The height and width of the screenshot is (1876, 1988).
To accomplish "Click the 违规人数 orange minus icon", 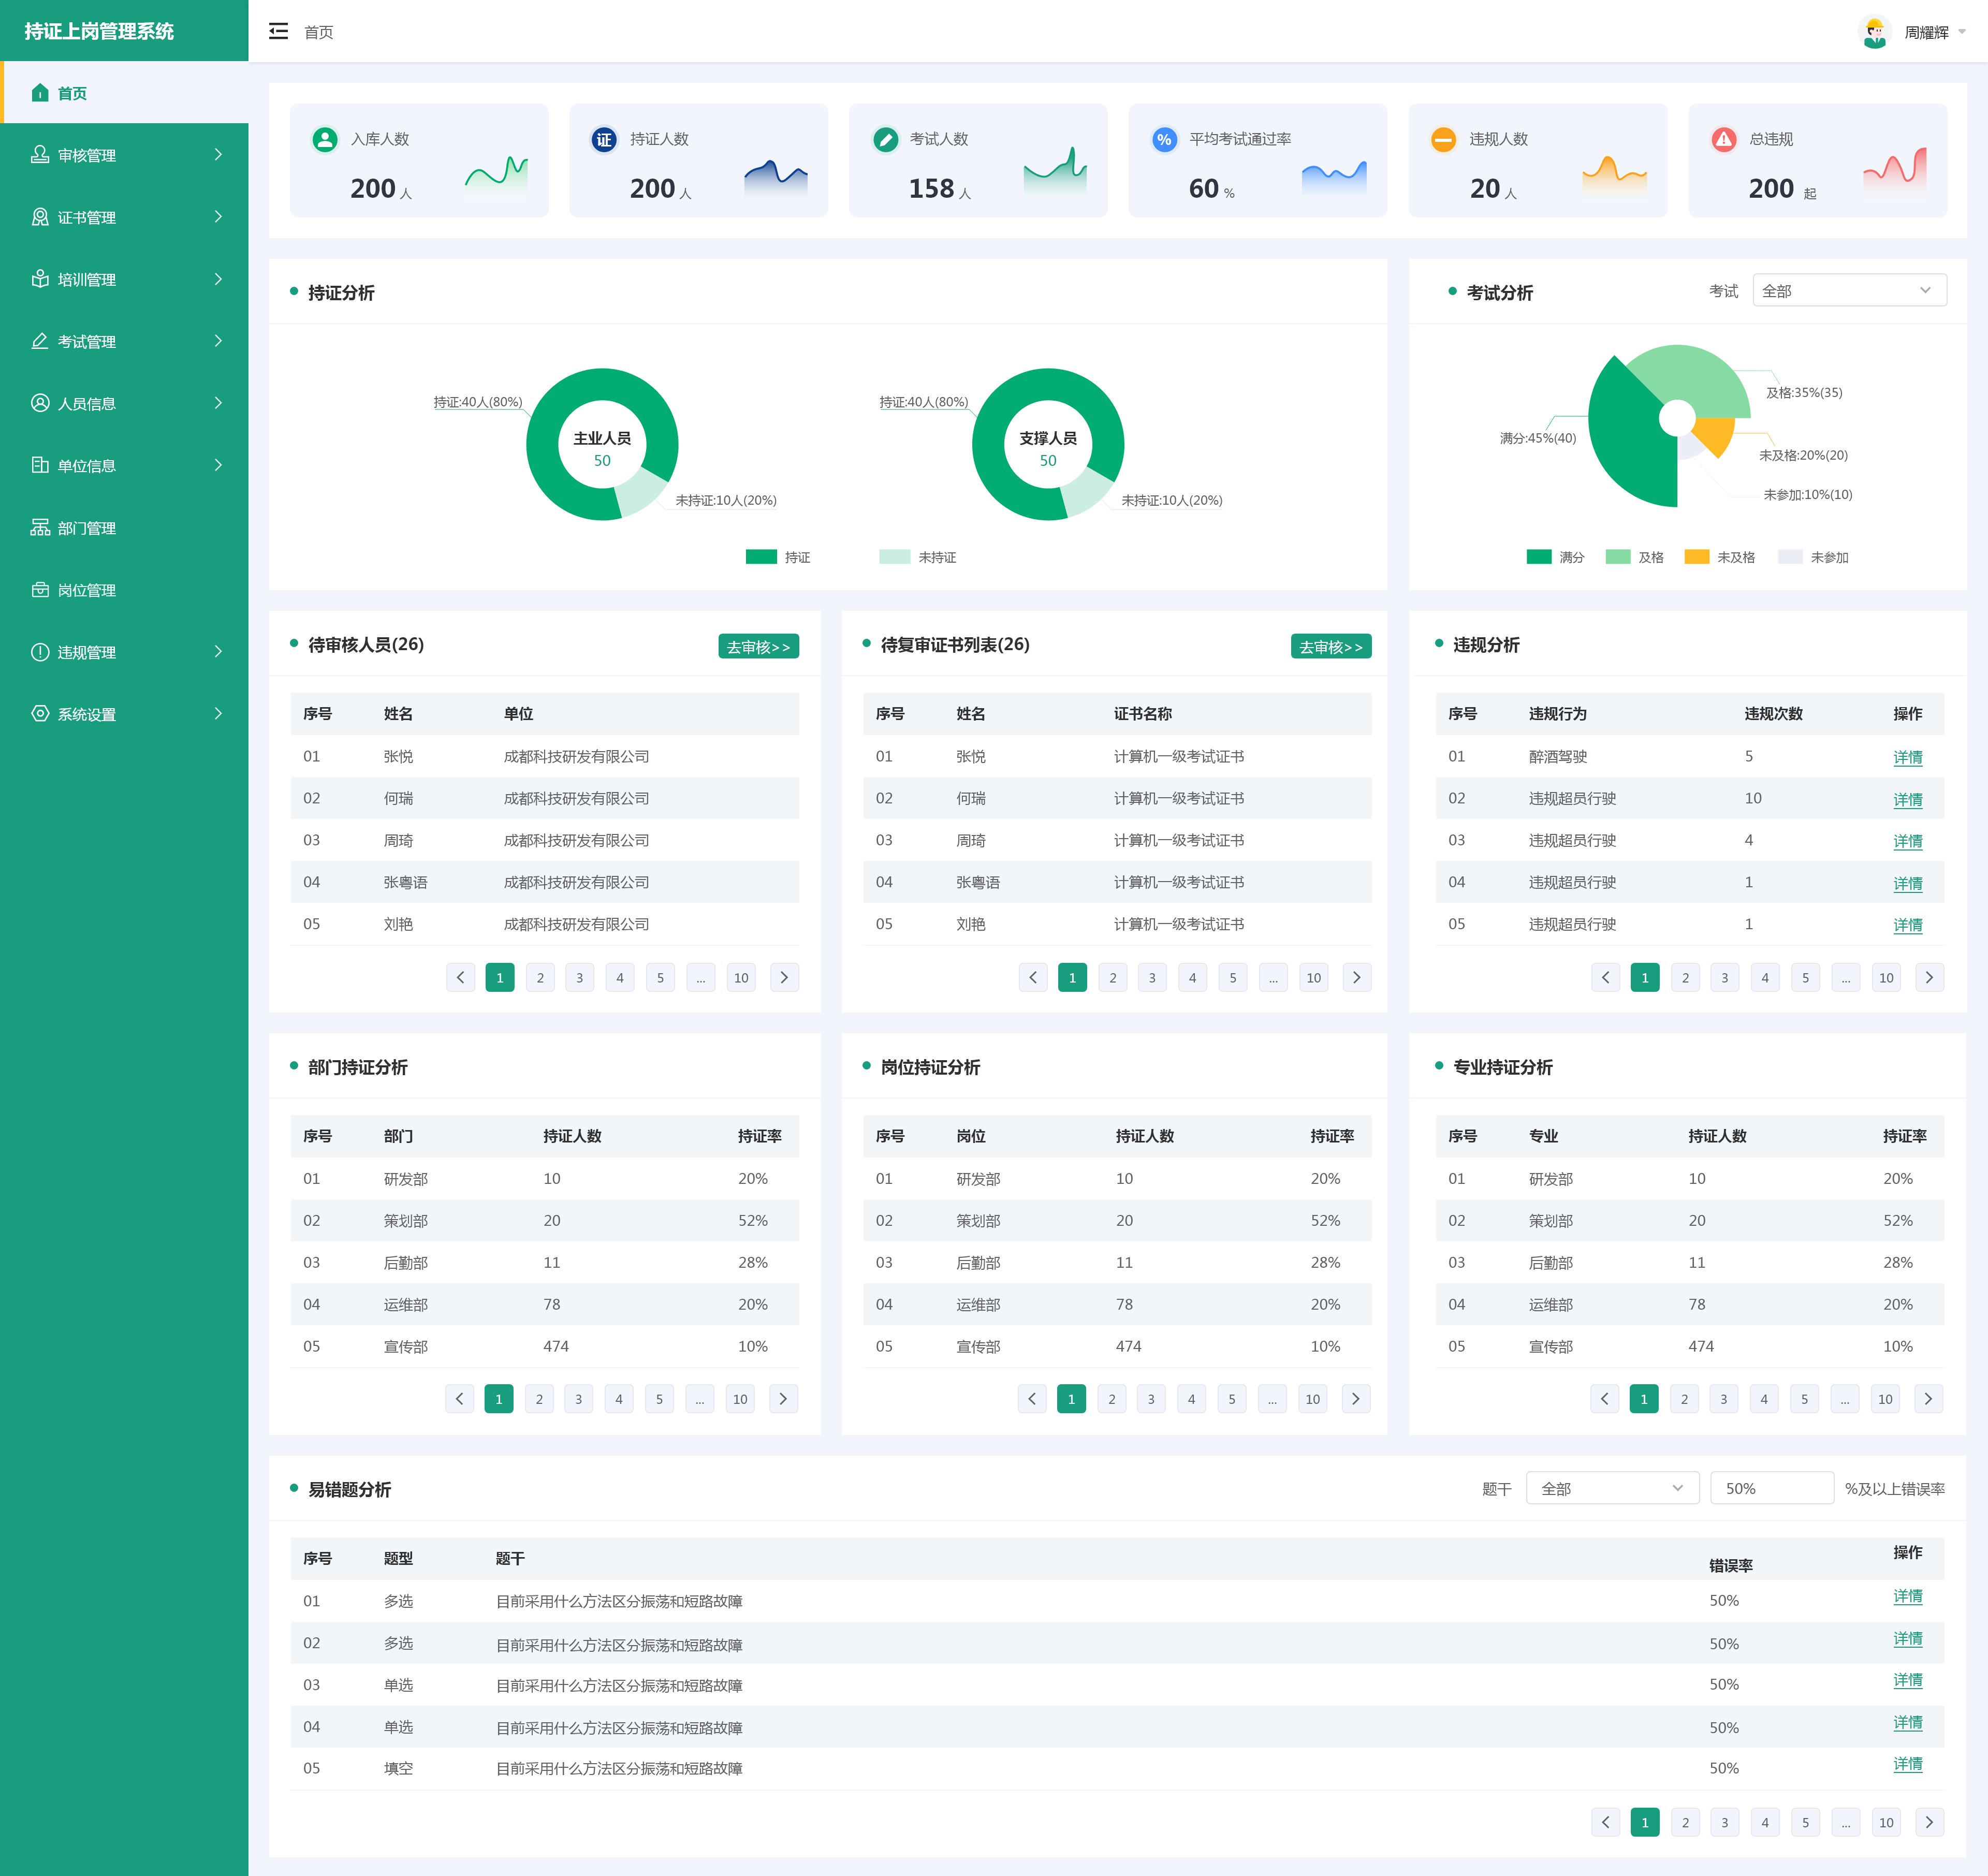I will pos(1443,139).
